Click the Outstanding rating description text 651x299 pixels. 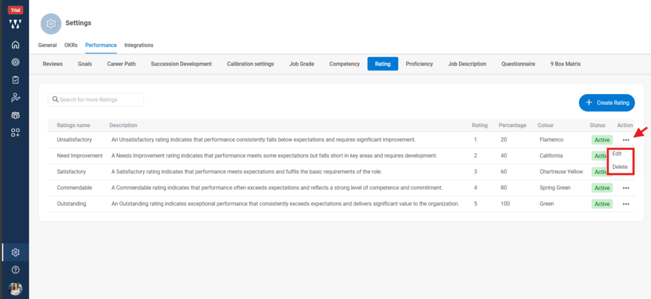pos(285,204)
